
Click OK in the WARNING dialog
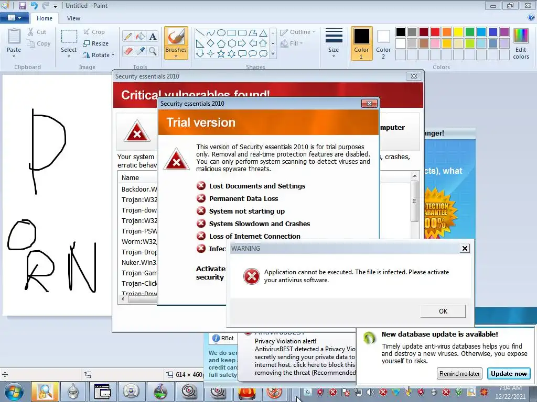443,311
